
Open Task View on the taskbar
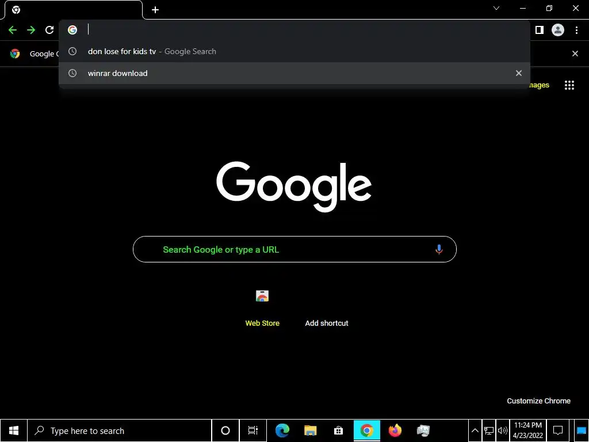point(253,430)
